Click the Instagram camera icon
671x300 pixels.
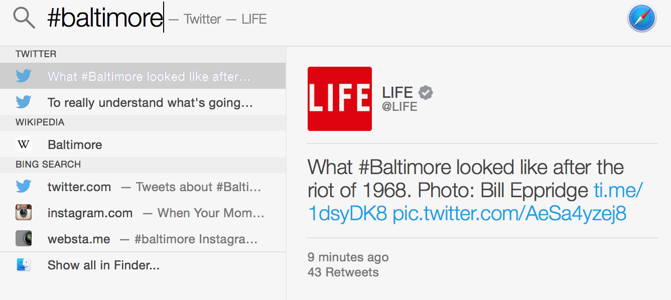[24, 213]
